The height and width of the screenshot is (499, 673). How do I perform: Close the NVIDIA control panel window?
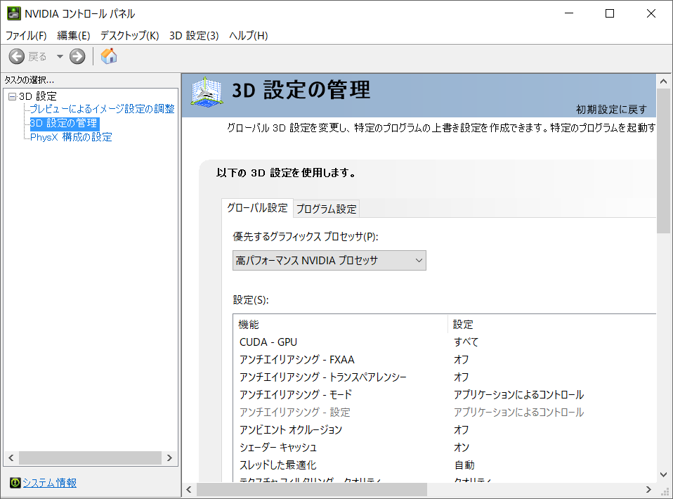(651, 14)
